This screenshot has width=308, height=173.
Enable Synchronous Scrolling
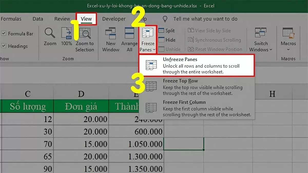215,40
